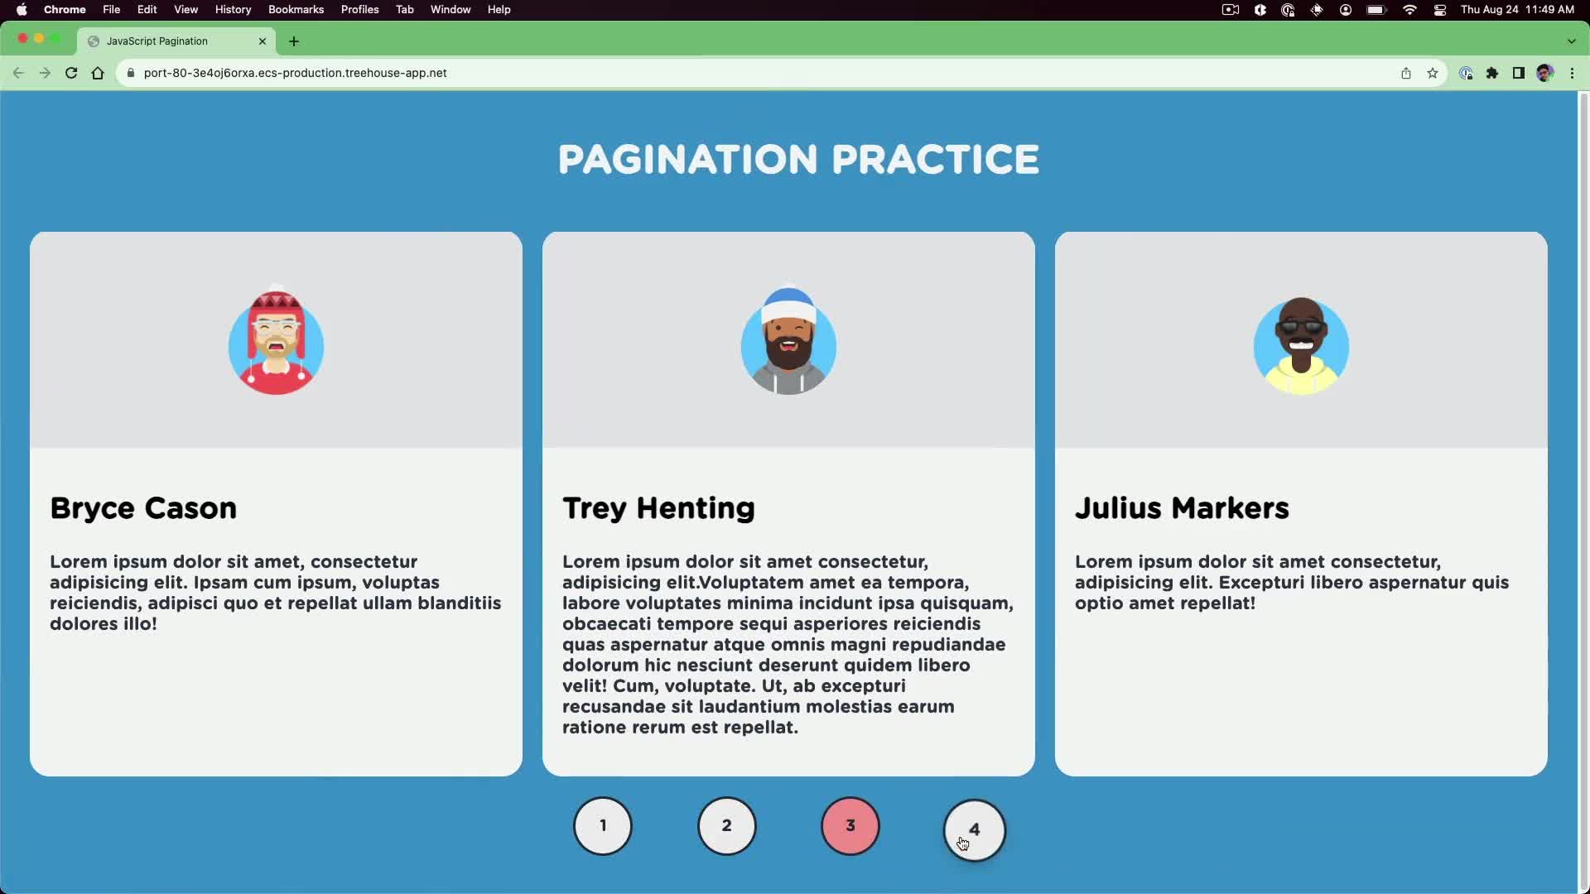Image resolution: width=1590 pixels, height=894 pixels.
Task: Select the JavaScript Pagination tab
Action: coord(166,41)
